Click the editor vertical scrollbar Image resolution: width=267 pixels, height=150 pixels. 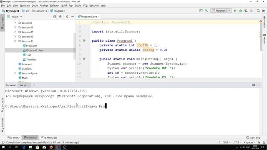(261, 37)
